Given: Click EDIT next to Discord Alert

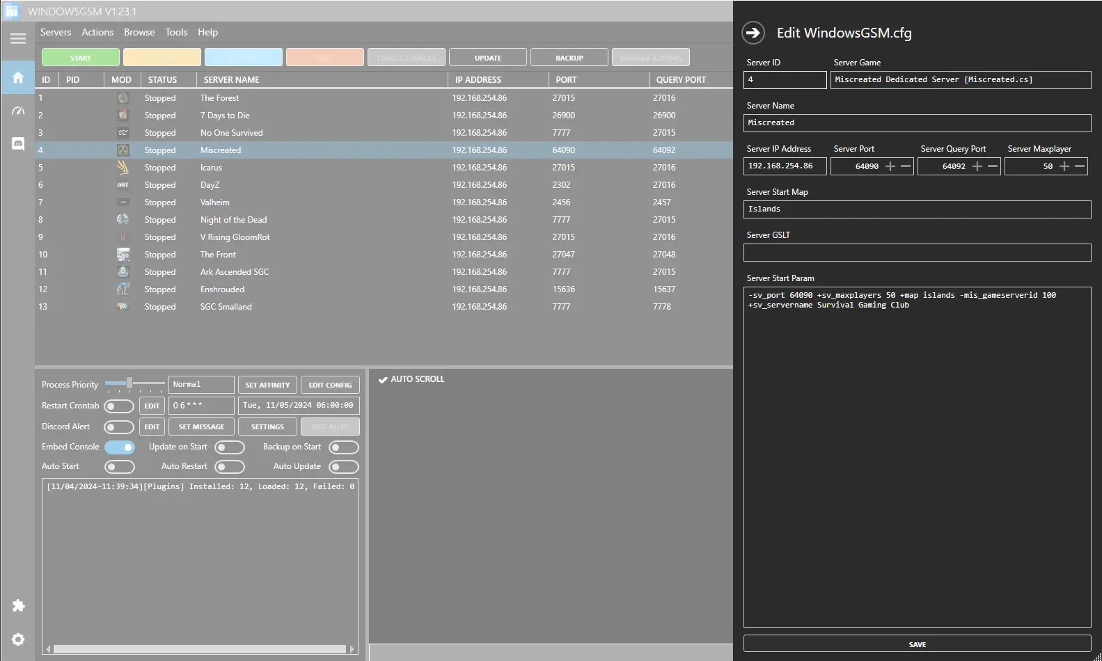Looking at the screenshot, I should tap(152, 427).
